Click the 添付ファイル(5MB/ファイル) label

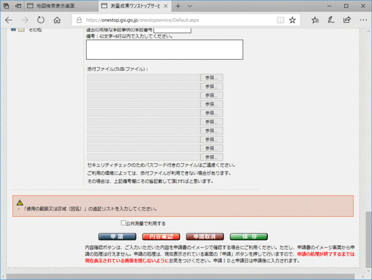[117, 69]
